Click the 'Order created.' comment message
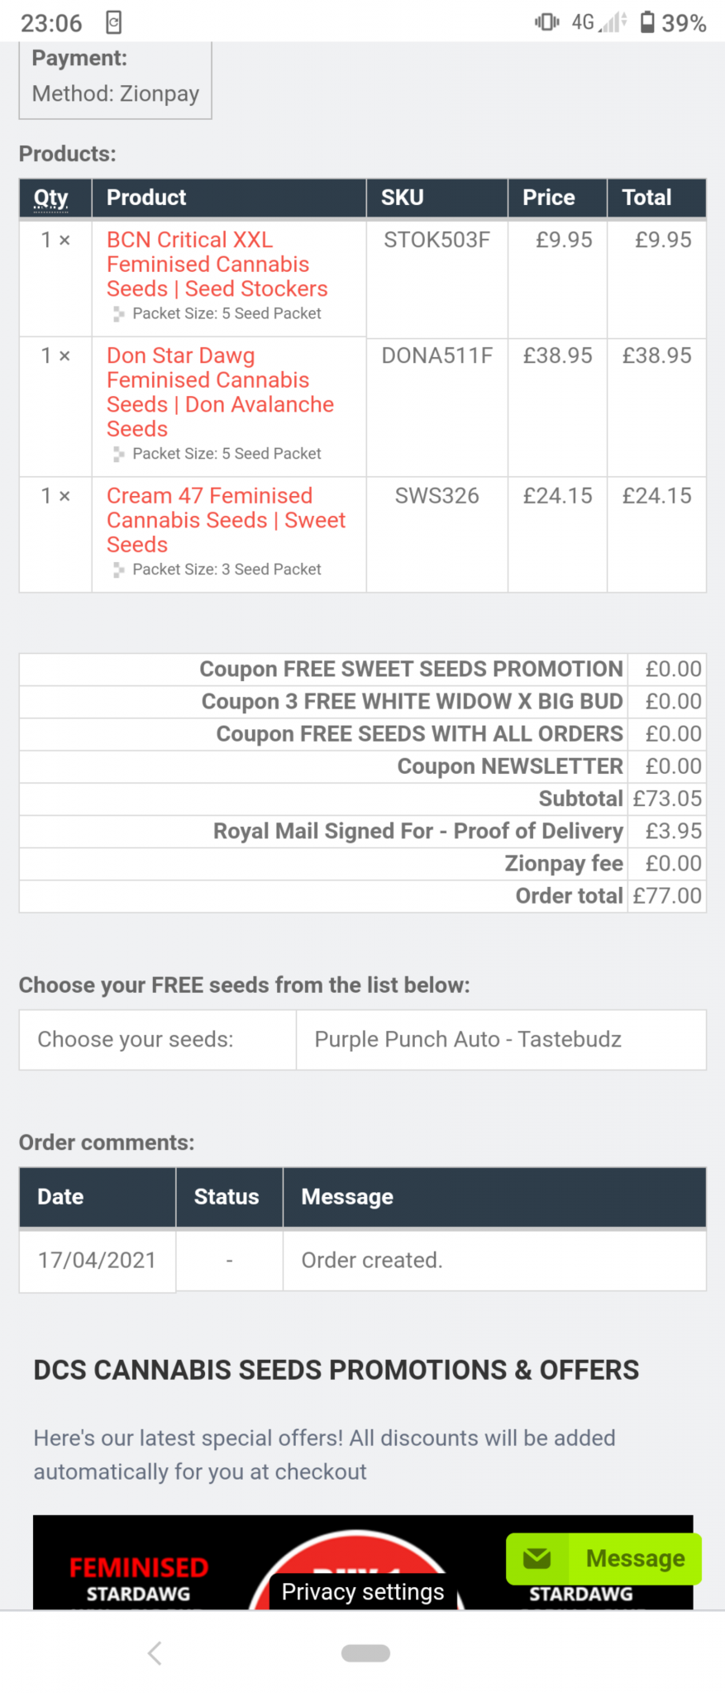This screenshot has width=725, height=1693. point(372,1260)
